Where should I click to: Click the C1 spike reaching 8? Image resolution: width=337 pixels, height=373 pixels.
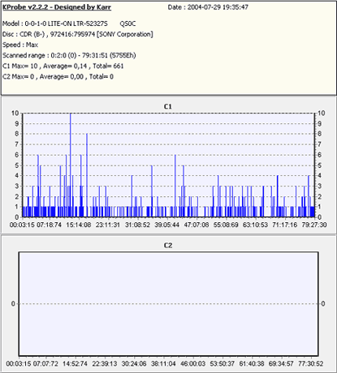pyautogui.click(x=87, y=175)
